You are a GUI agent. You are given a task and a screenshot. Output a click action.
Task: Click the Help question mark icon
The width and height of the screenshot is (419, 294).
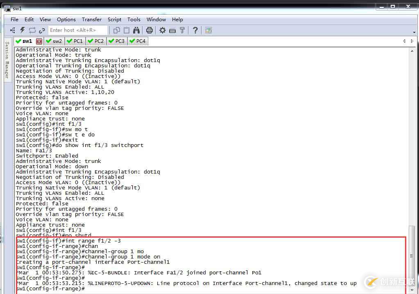[195, 30]
